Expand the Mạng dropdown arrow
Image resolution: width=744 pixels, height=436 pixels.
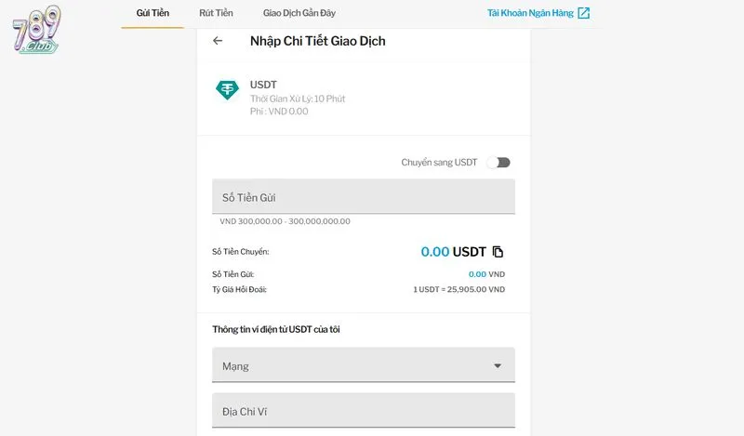498,365
